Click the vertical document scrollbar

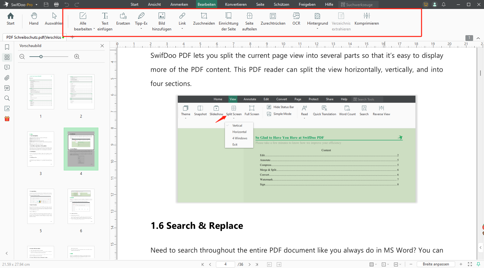[x=480, y=73]
